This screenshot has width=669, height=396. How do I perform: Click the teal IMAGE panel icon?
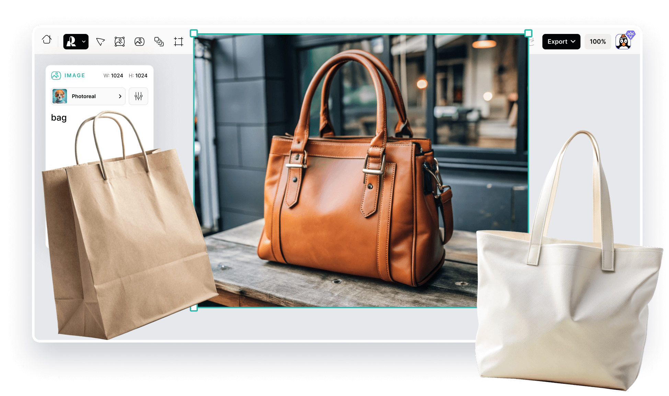coord(56,75)
